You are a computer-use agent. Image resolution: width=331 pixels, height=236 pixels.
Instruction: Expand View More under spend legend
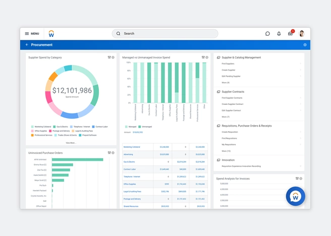(71, 143)
